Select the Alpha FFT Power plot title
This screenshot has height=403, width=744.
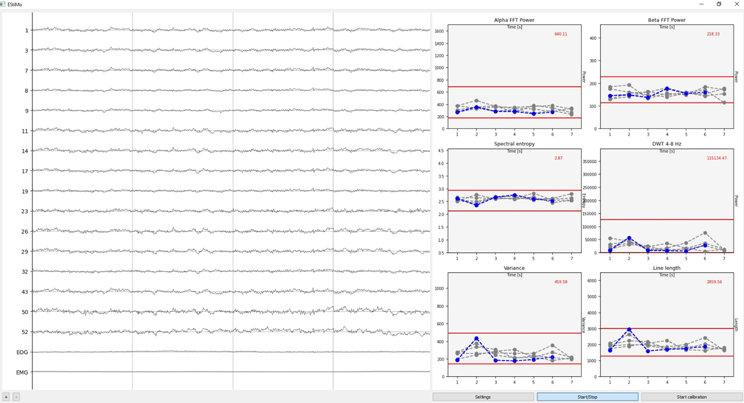514,20
